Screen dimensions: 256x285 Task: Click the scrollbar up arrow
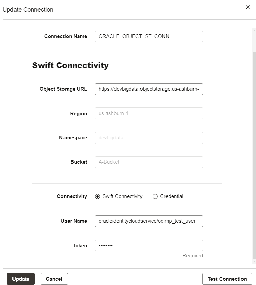point(254,30)
